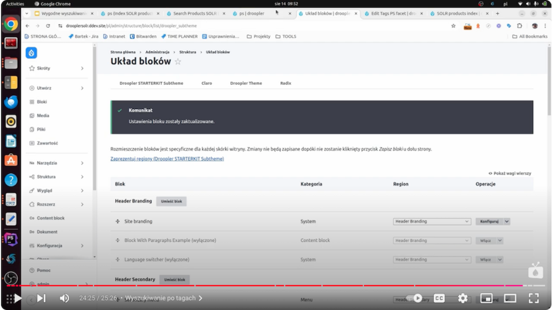Expand Wygląd sidebar menu
The height and width of the screenshot is (310, 553).
82,191
